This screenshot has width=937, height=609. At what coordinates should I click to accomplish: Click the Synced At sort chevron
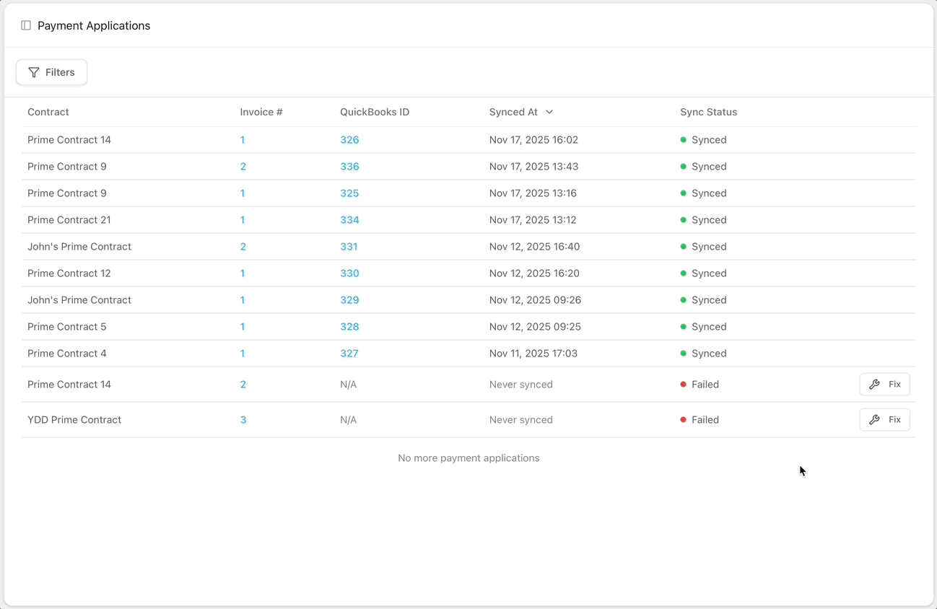(x=549, y=112)
